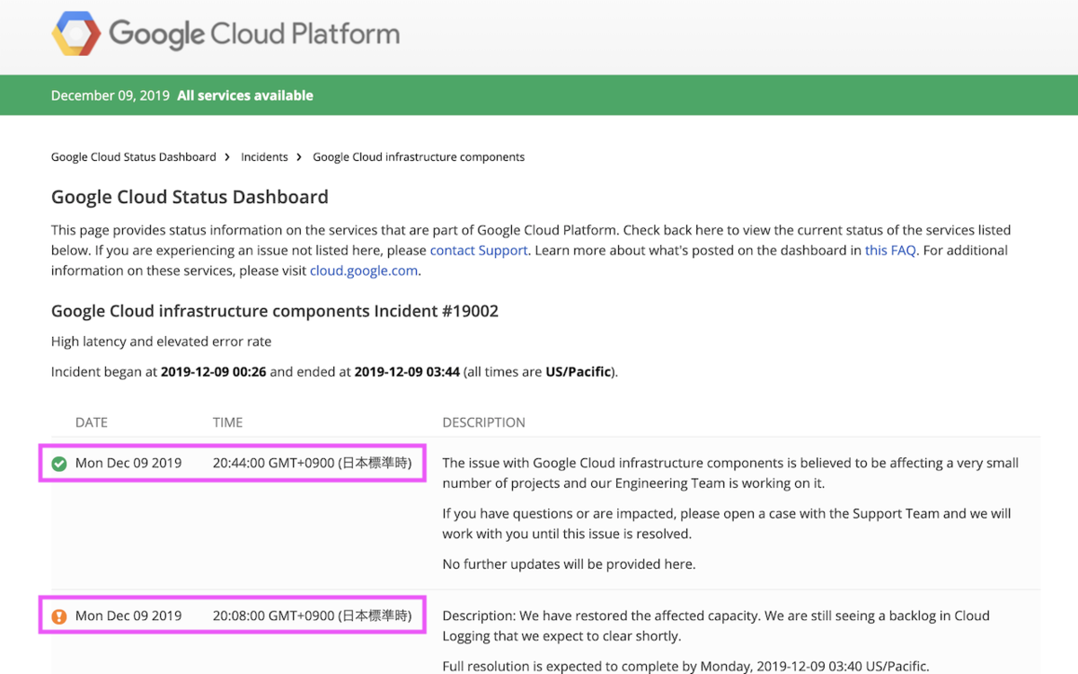Open the Incidents breadcrumb link
The height and width of the screenshot is (674, 1078).
264,157
